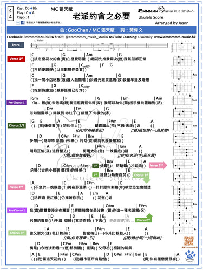This screenshot has height=270, width=203.
Task: Click the green Chorus 1/2 label
Action: click(x=17, y=125)
